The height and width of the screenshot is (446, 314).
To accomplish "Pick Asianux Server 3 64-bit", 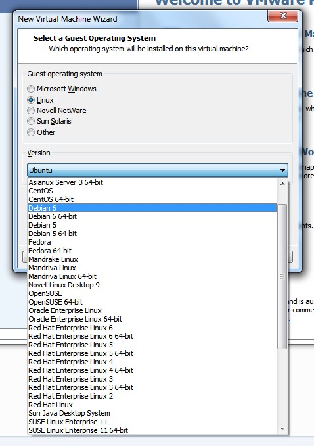I will (x=152, y=182).
